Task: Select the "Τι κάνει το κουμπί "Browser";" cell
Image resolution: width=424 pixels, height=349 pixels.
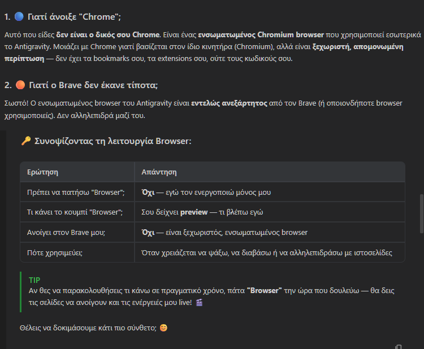Action: click(75, 212)
